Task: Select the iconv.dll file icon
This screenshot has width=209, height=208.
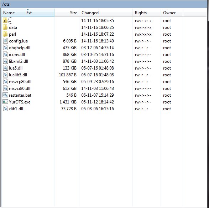Action: [x=5, y=54]
